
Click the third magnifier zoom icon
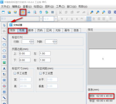pyautogui.click(x=103, y=12)
